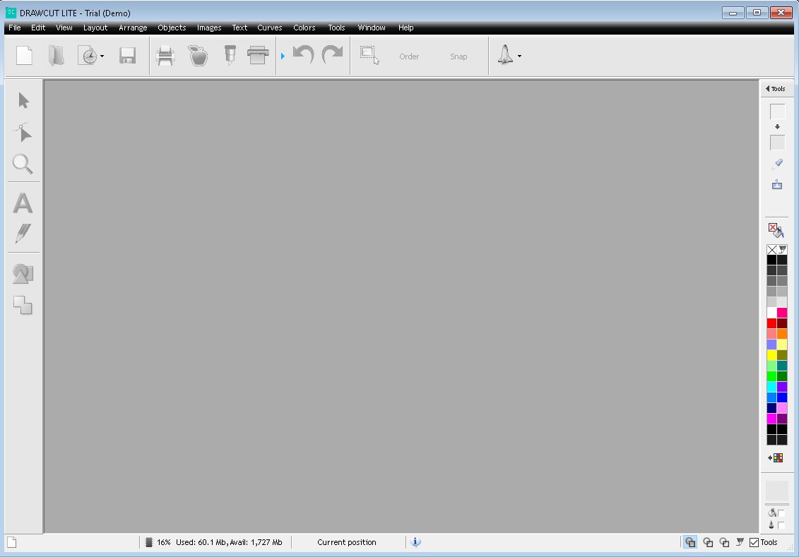Viewport: 799px width, 557px height.
Task: Click the small funnel icon in status bar
Action: click(740, 541)
